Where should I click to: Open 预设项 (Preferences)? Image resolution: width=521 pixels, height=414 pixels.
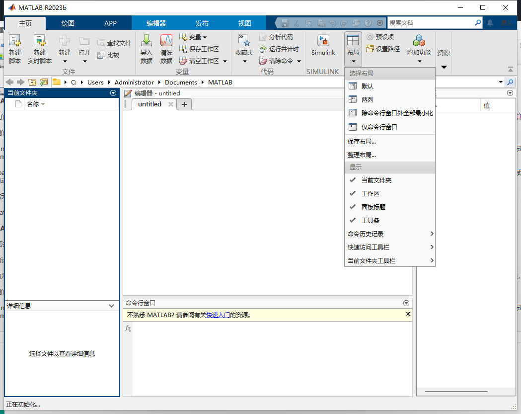pyautogui.click(x=380, y=37)
